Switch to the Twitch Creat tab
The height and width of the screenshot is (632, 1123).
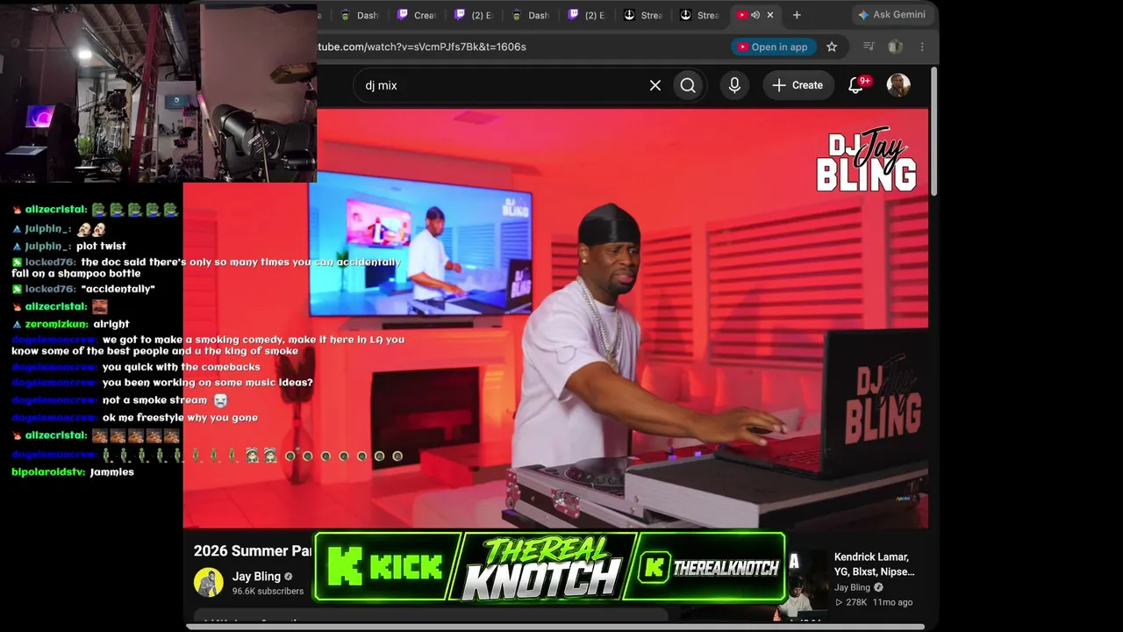tap(416, 15)
